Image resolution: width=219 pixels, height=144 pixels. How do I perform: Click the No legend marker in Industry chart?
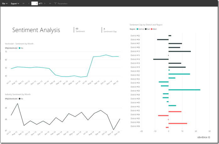[x=19, y=99]
